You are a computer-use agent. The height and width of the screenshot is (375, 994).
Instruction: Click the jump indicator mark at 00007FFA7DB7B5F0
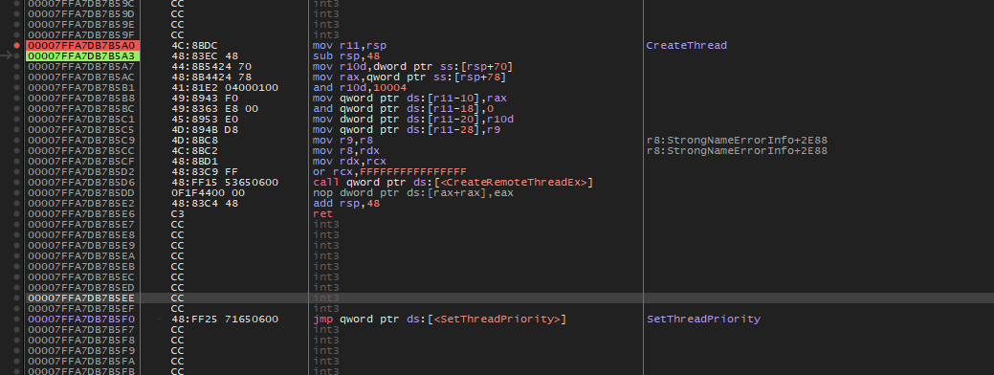(x=160, y=320)
